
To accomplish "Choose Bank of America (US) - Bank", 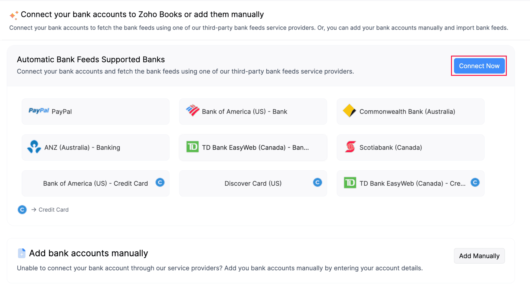I will (x=253, y=112).
